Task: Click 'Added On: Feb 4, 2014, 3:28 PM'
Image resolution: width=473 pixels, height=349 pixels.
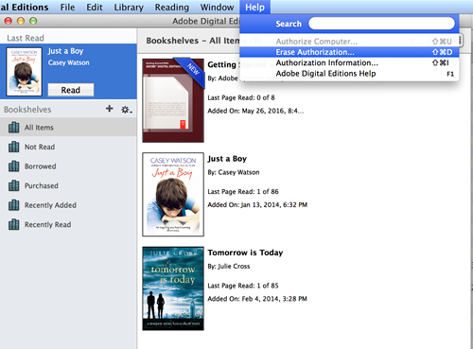Action: coord(257,299)
